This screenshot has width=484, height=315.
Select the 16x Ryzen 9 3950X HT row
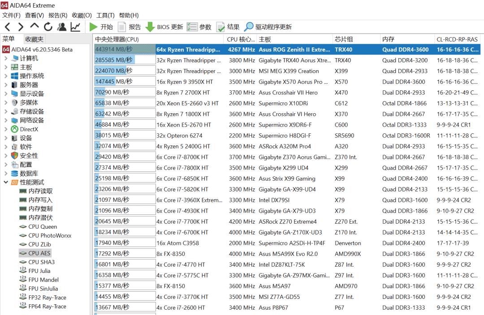(x=287, y=82)
